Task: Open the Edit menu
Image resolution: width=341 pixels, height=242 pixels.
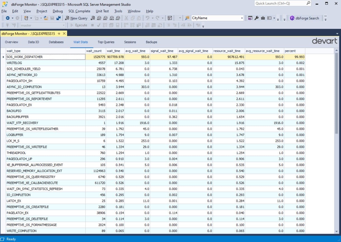Action: coord(15,11)
